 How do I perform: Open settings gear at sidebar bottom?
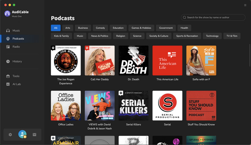10,135
